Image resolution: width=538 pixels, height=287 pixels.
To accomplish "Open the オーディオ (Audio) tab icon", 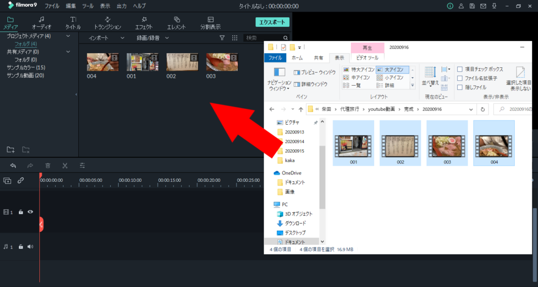I will tap(41, 19).
